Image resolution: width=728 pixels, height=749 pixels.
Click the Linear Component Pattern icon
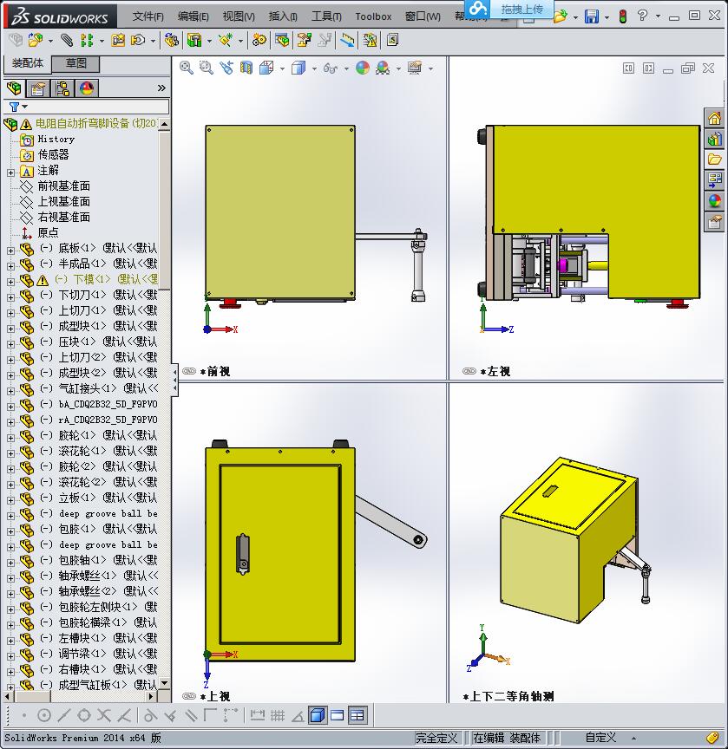coord(87,40)
